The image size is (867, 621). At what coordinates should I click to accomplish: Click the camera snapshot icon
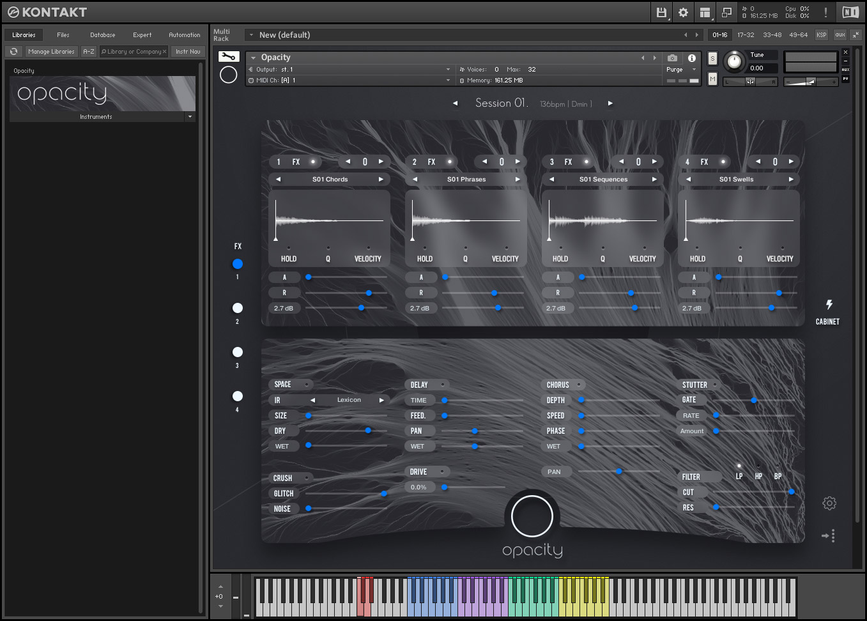pyautogui.click(x=672, y=57)
